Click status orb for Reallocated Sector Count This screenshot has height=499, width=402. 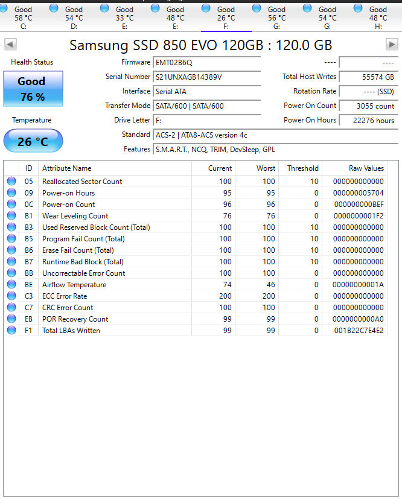coord(11,181)
